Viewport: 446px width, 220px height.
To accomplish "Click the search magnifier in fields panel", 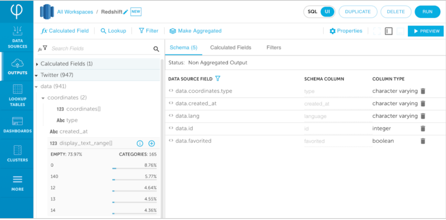I will 156,48.
